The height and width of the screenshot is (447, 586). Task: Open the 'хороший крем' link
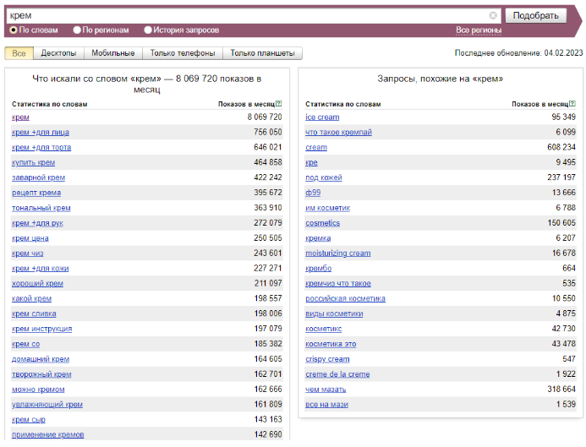coord(37,283)
